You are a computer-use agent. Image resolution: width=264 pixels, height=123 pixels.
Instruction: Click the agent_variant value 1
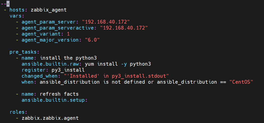[x=68, y=34]
